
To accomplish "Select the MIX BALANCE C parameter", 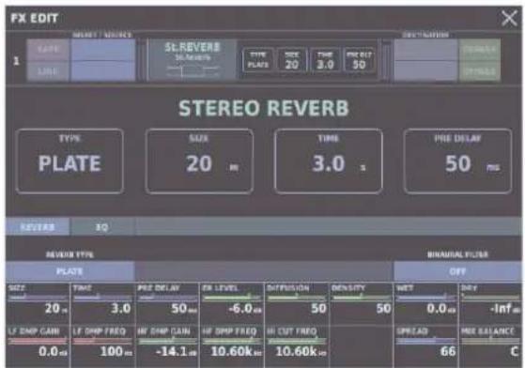I will click(490, 346).
